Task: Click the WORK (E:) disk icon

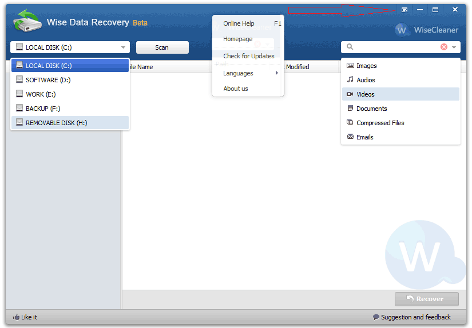Action: 19,94
